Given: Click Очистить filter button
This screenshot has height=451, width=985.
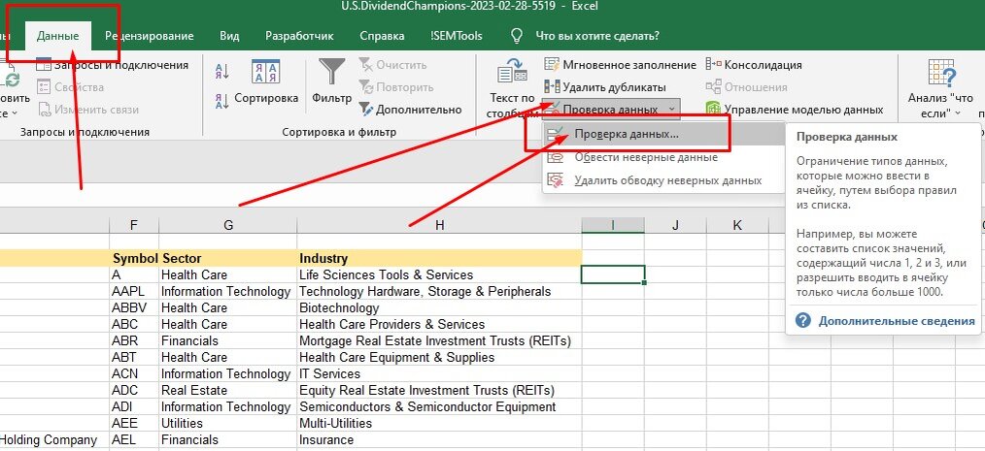Looking at the screenshot, I should (x=393, y=65).
